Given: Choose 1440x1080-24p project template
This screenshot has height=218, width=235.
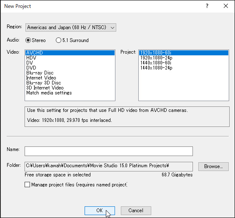Looking at the screenshot, I should pyautogui.click(x=184, y=68).
